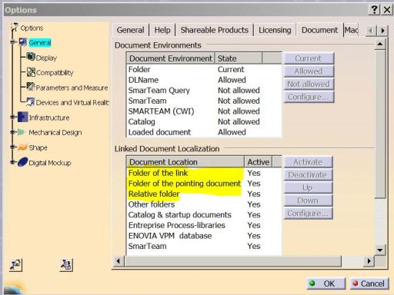Click the dump parameter values icon
This screenshot has height=295, width=394.
coord(66,265)
